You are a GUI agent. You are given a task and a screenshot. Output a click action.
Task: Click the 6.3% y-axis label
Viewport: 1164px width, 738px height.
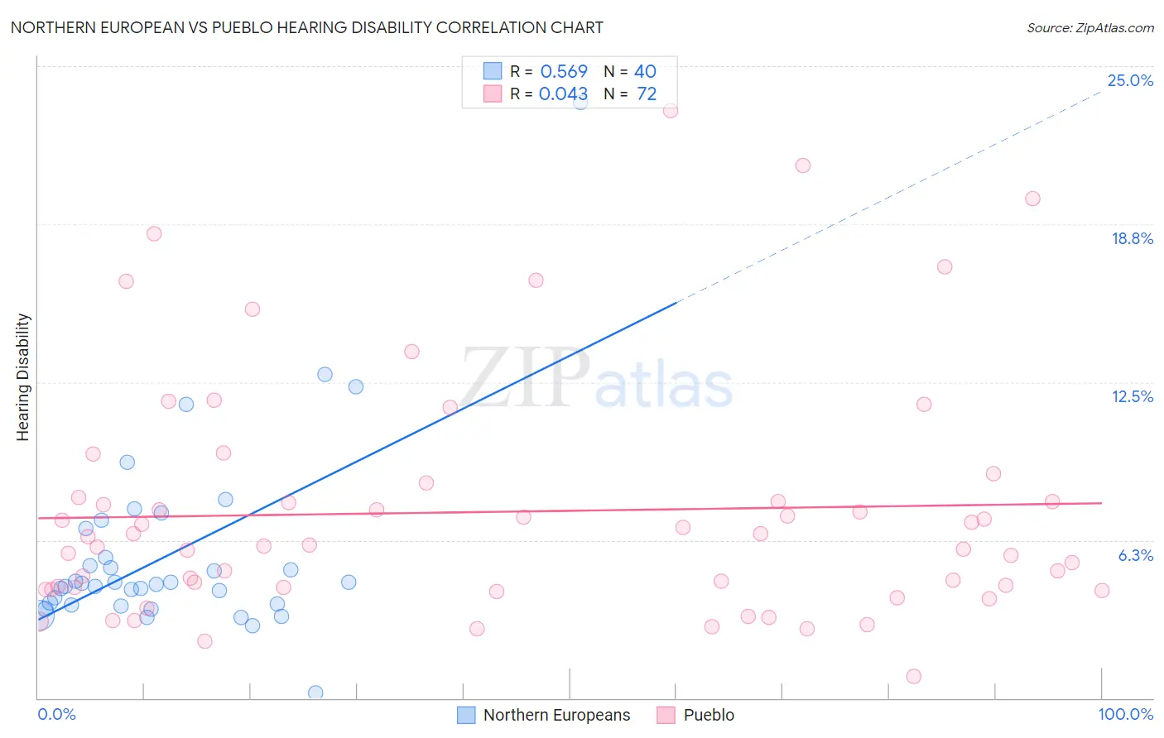[x=1136, y=555]
